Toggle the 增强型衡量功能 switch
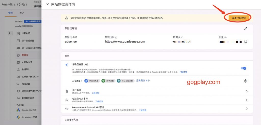The image size is (261, 125). click(x=243, y=68)
